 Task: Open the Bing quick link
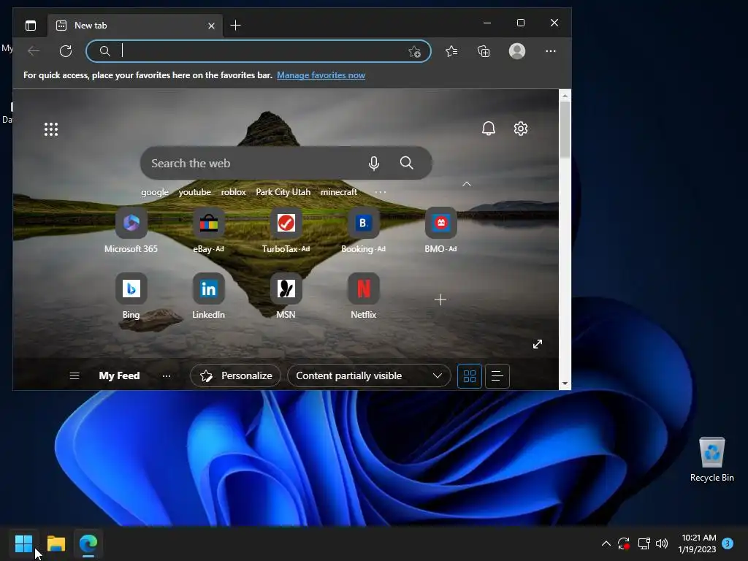[x=131, y=296]
